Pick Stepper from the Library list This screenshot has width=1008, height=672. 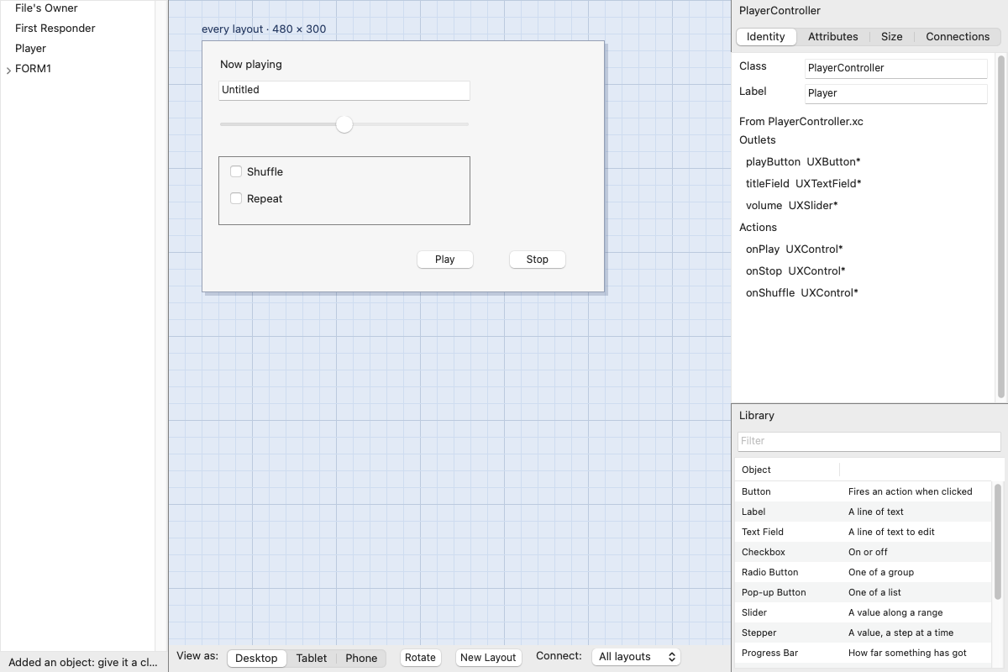click(864, 633)
